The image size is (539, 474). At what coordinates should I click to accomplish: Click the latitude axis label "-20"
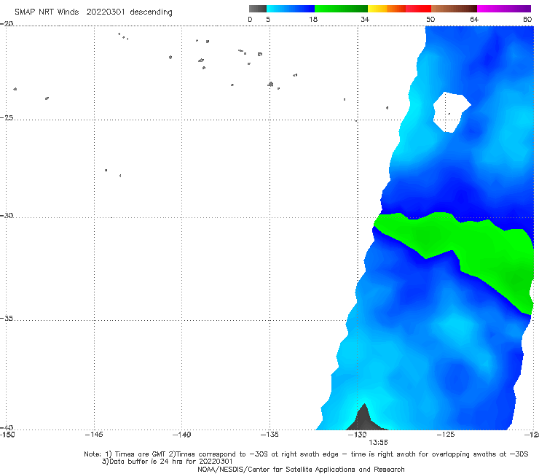pyautogui.click(x=7, y=23)
